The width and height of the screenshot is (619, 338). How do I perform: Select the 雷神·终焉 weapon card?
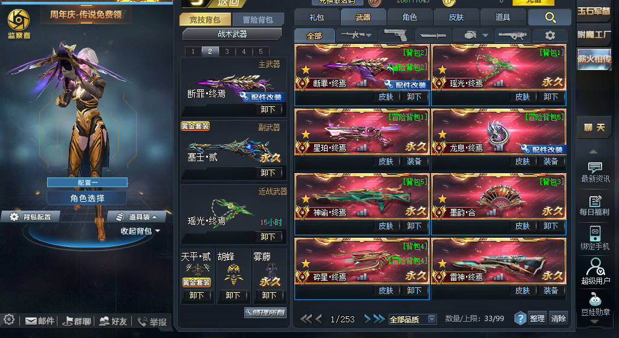click(499, 261)
